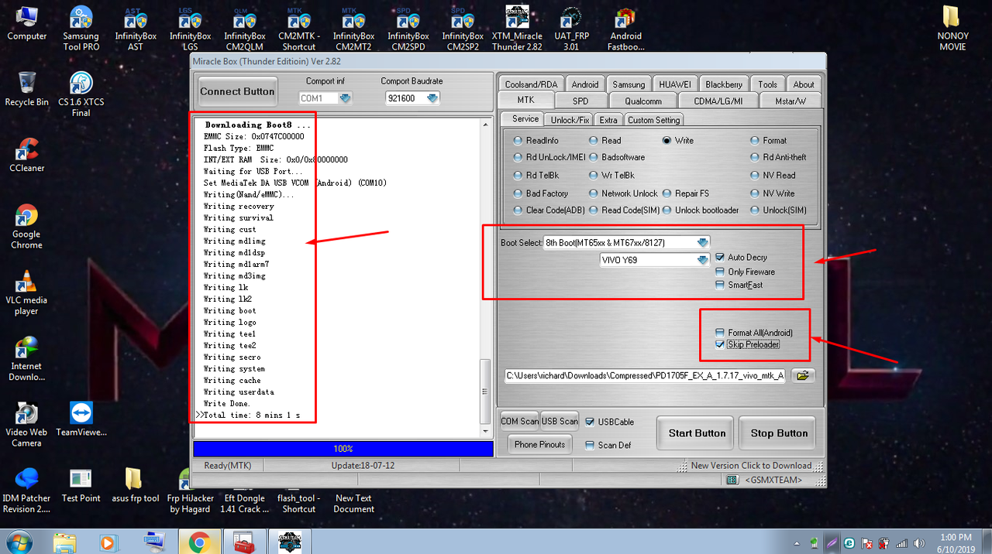Open the Coolsand/RDA tab
This screenshot has width=992, height=554.
531,84
